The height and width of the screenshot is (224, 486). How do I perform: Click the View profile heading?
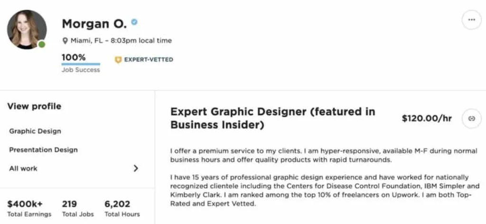(x=34, y=107)
